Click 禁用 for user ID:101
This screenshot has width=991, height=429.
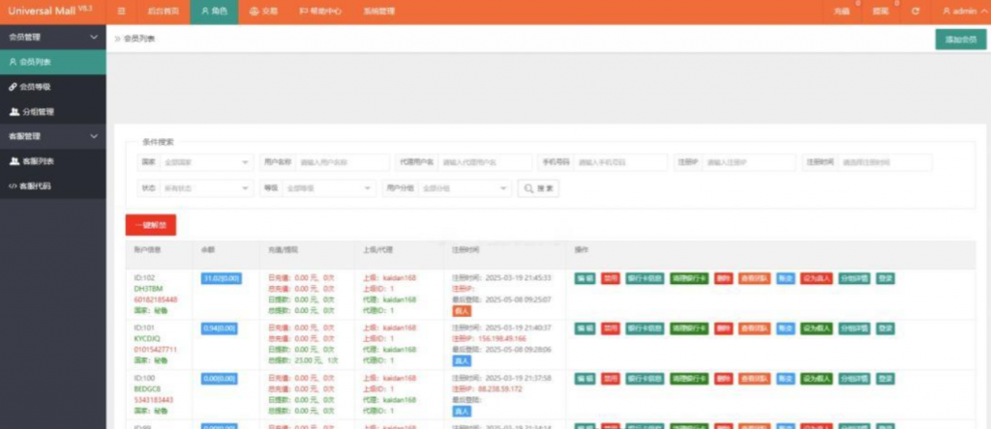(610, 329)
